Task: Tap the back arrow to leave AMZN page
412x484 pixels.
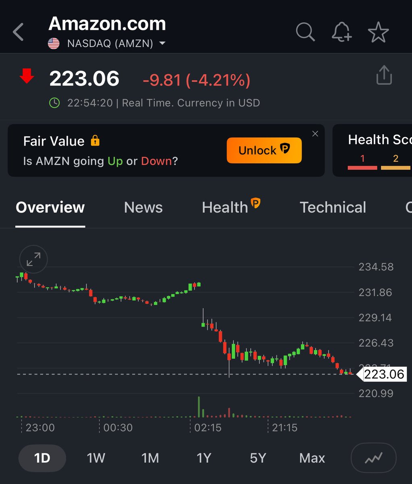Action: point(18,32)
